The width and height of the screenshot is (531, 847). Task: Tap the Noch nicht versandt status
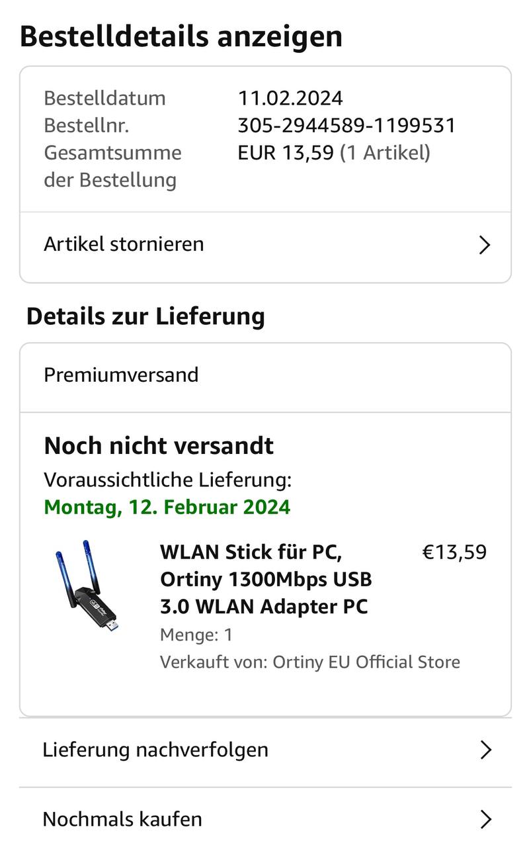click(x=159, y=445)
